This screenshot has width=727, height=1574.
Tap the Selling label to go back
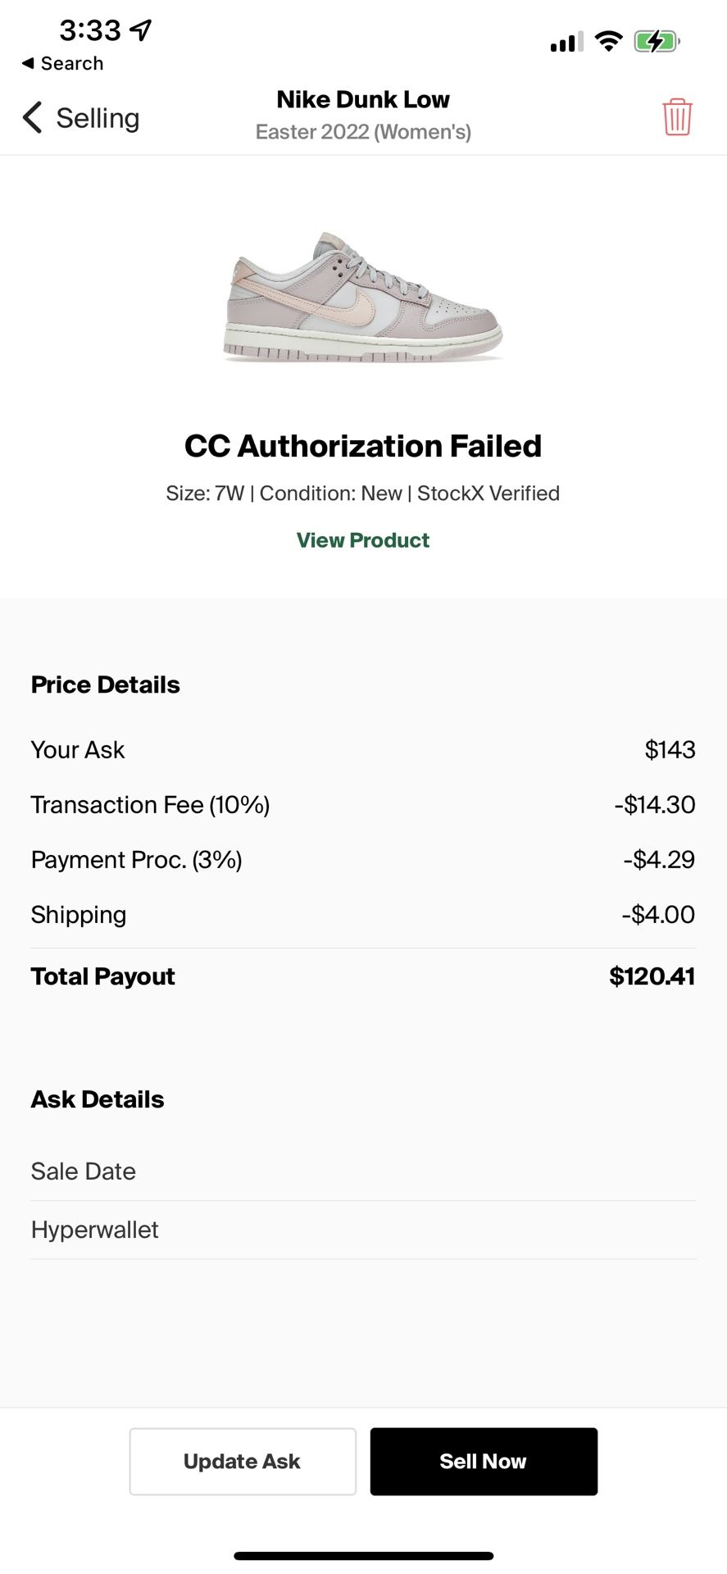click(x=98, y=117)
